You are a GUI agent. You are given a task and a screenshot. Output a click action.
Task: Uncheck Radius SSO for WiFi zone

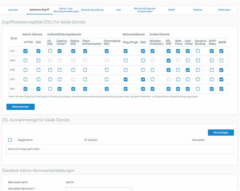pos(73,89)
